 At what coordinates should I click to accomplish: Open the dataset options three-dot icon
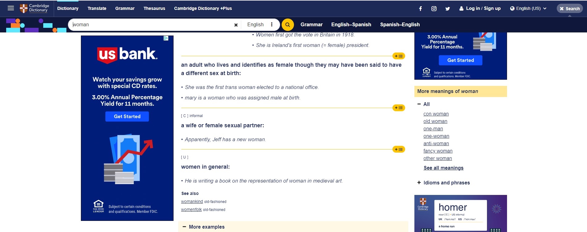pos(272,24)
